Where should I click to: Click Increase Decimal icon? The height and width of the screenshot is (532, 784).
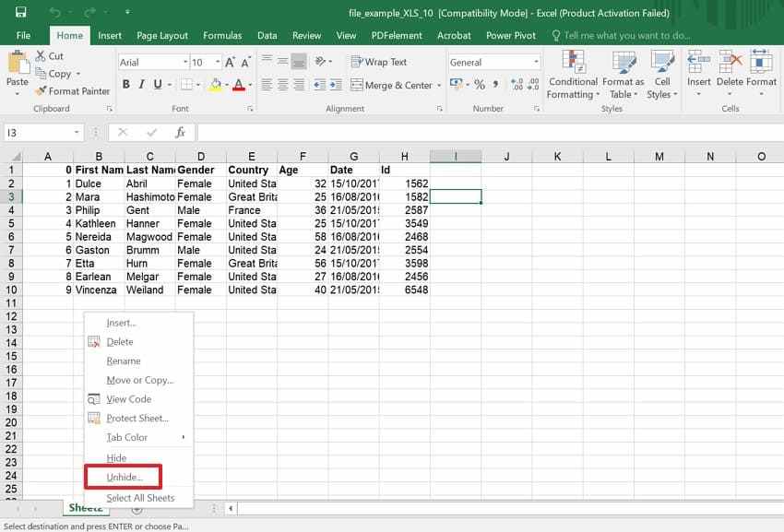pos(517,85)
